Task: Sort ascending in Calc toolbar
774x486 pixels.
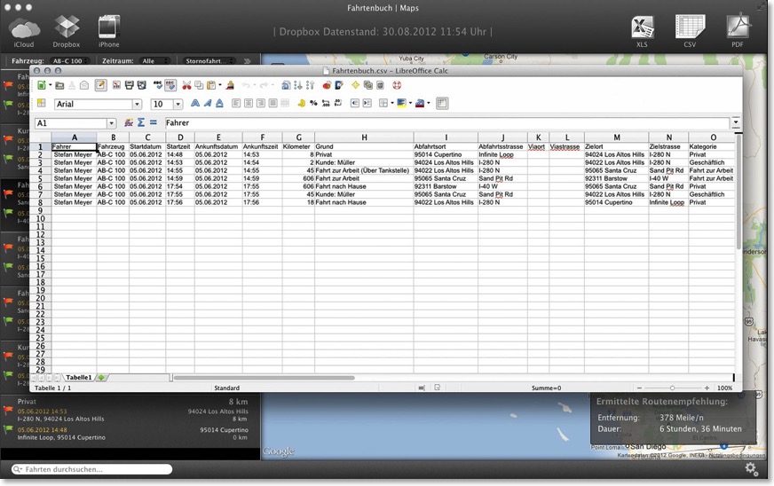Action: pos(297,85)
